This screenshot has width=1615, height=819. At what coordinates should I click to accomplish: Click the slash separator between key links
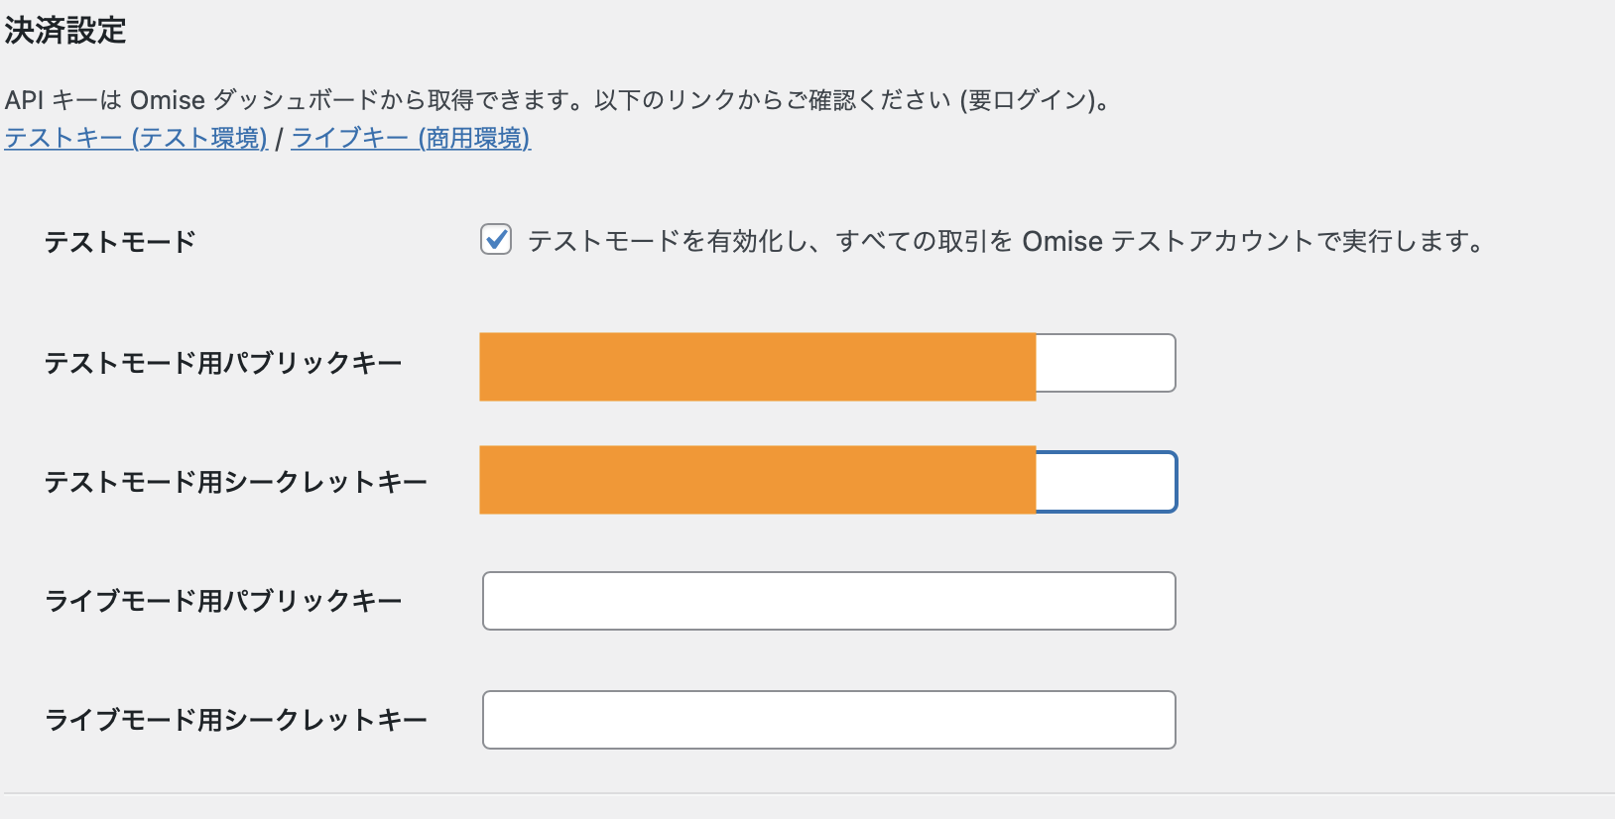(280, 139)
